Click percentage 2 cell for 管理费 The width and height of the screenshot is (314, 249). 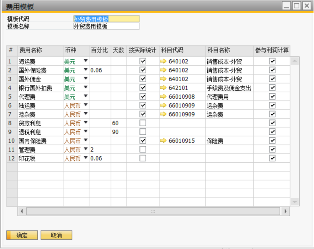coord(100,149)
